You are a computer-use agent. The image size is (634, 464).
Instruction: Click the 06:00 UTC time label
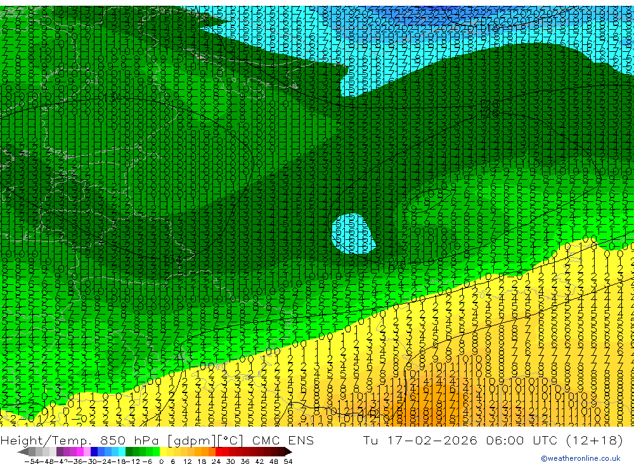click(x=522, y=440)
